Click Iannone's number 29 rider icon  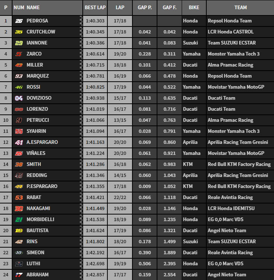point(19,43)
